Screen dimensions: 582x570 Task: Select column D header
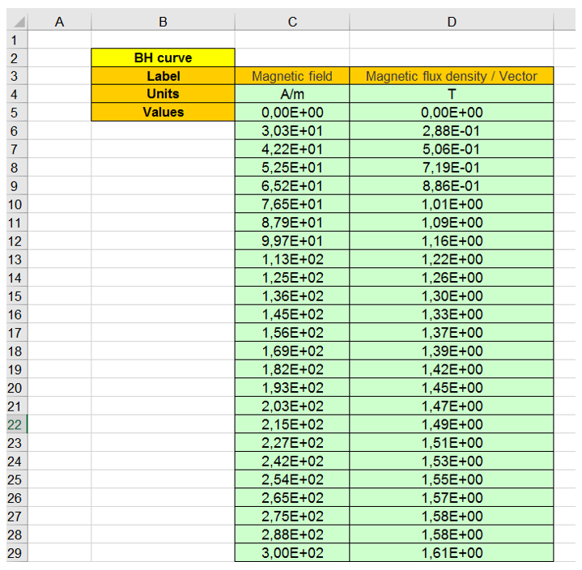pos(452,23)
